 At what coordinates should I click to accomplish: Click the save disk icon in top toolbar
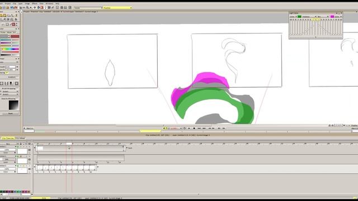coord(4,7)
